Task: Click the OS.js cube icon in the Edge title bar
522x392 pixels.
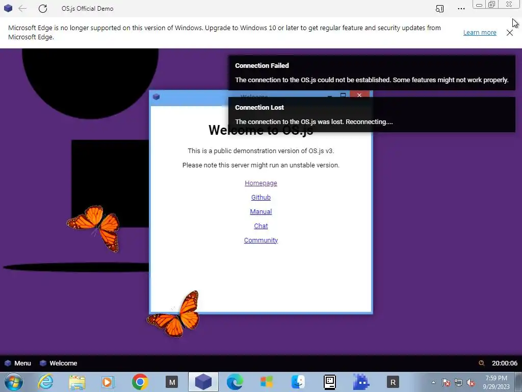Action: (x=8, y=8)
